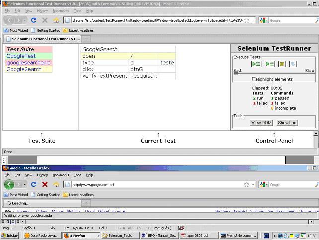Click the Iniciar start button
The height and width of the screenshot is (240, 319).
10,236
